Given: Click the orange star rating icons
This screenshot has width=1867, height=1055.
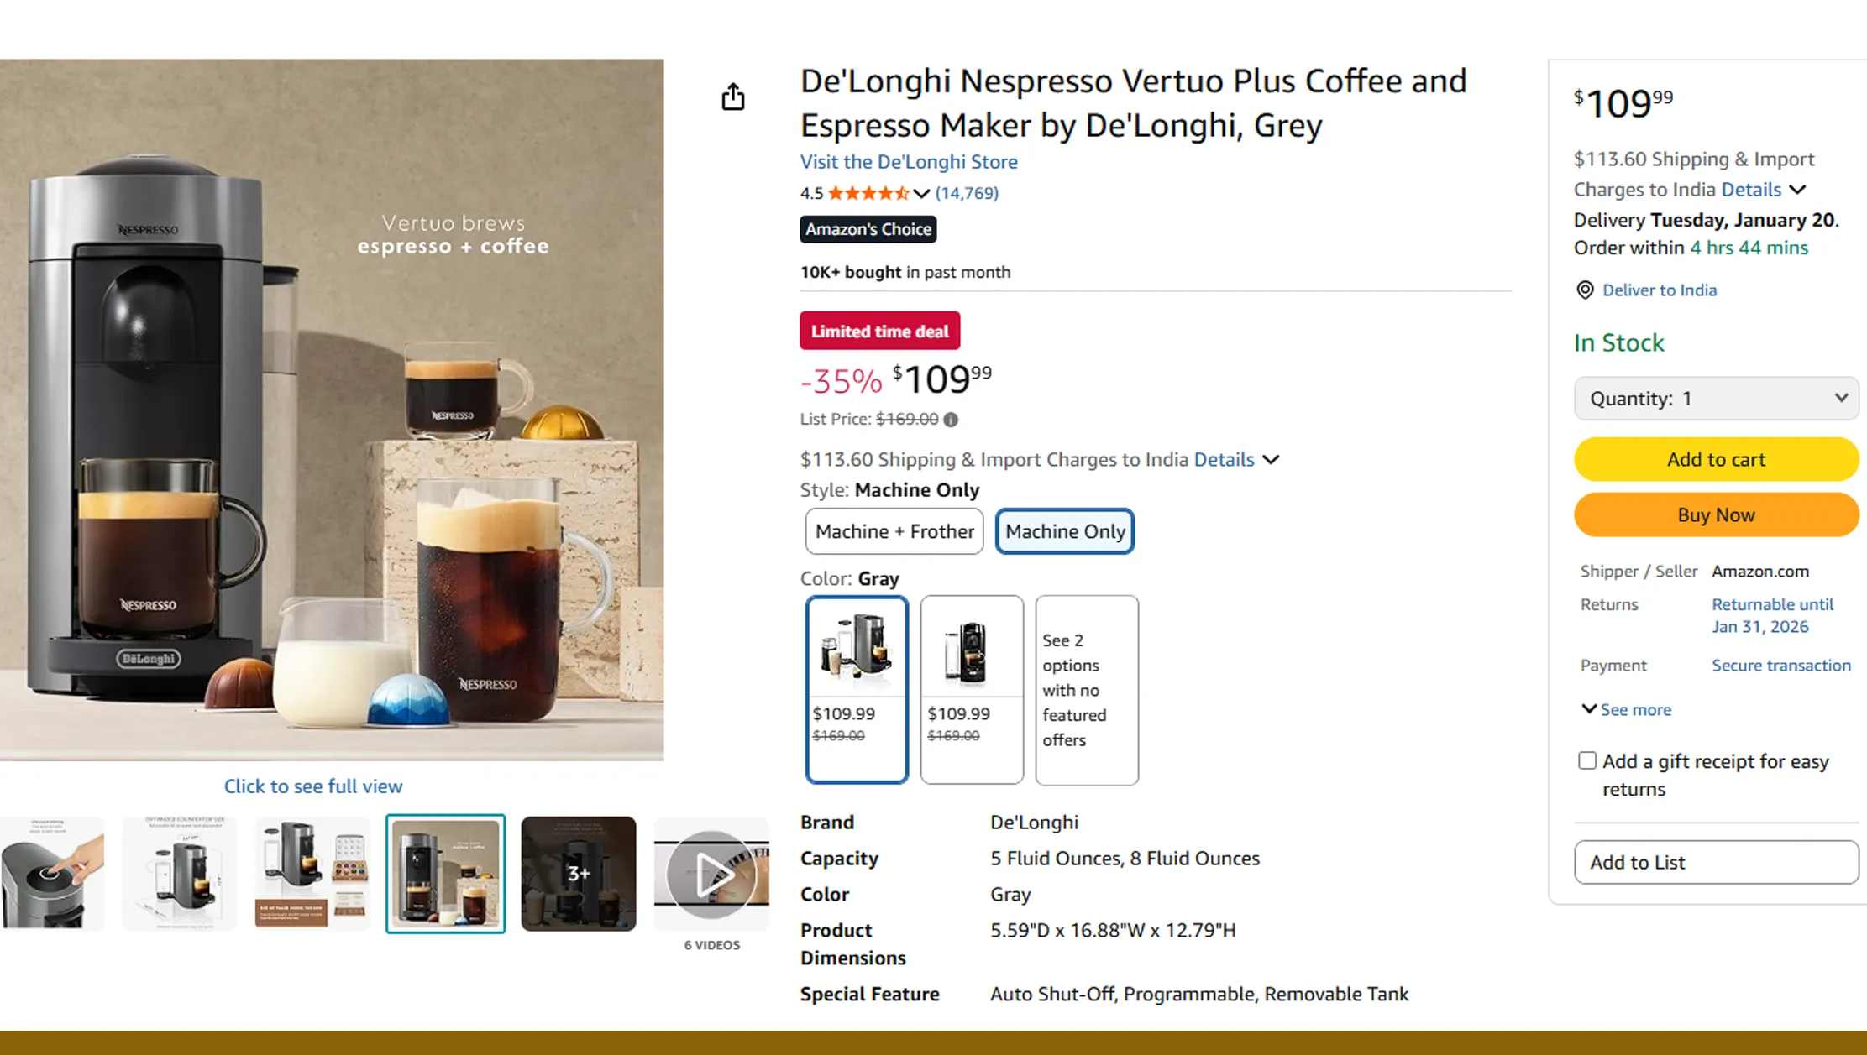Looking at the screenshot, I should (867, 193).
